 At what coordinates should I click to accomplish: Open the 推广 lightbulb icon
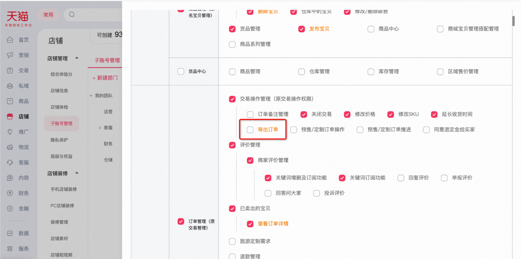pyautogui.click(x=10, y=132)
